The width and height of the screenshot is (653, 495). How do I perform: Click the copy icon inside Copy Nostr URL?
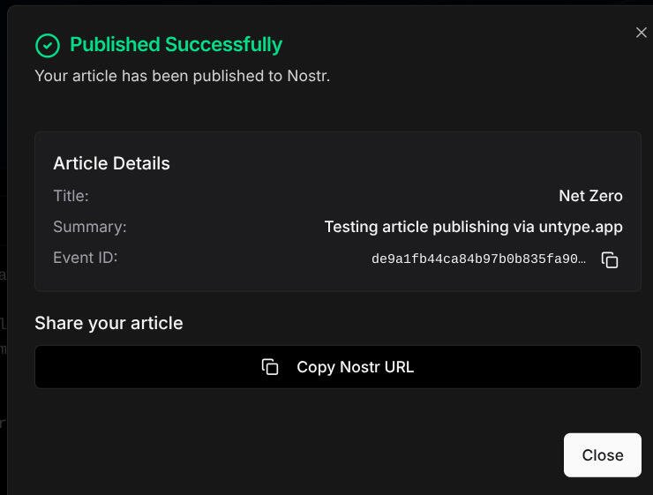(x=270, y=367)
